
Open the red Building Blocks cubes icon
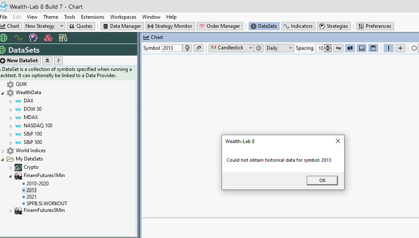pos(48,38)
